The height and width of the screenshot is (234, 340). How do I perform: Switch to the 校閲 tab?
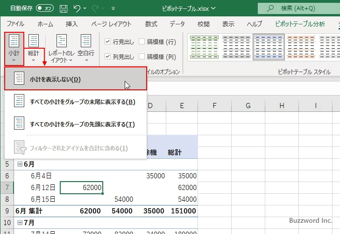coord(204,24)
